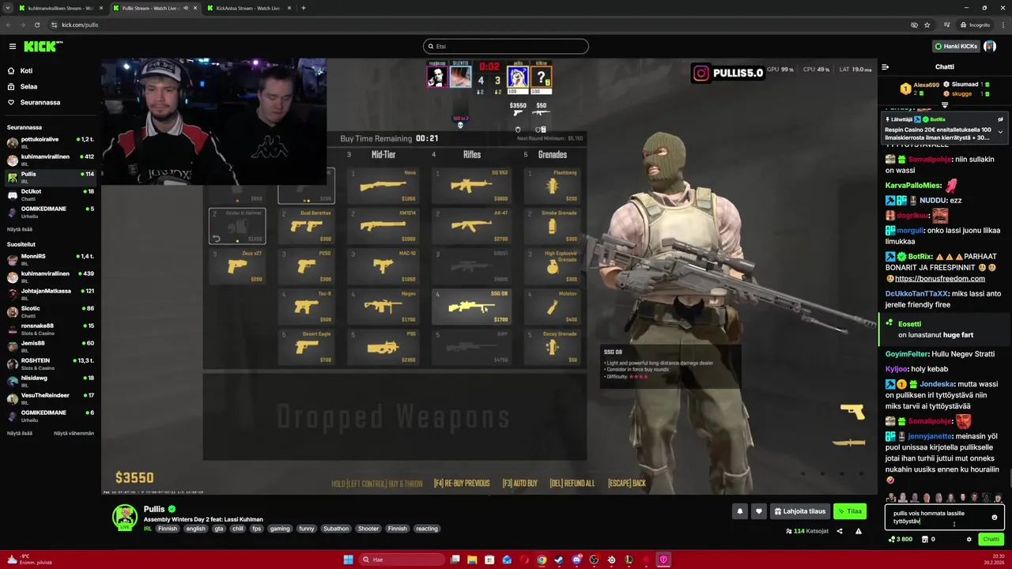Follow channel with the heart button
This screenshot has width=1012, height=569.
(x=759, y=511)
